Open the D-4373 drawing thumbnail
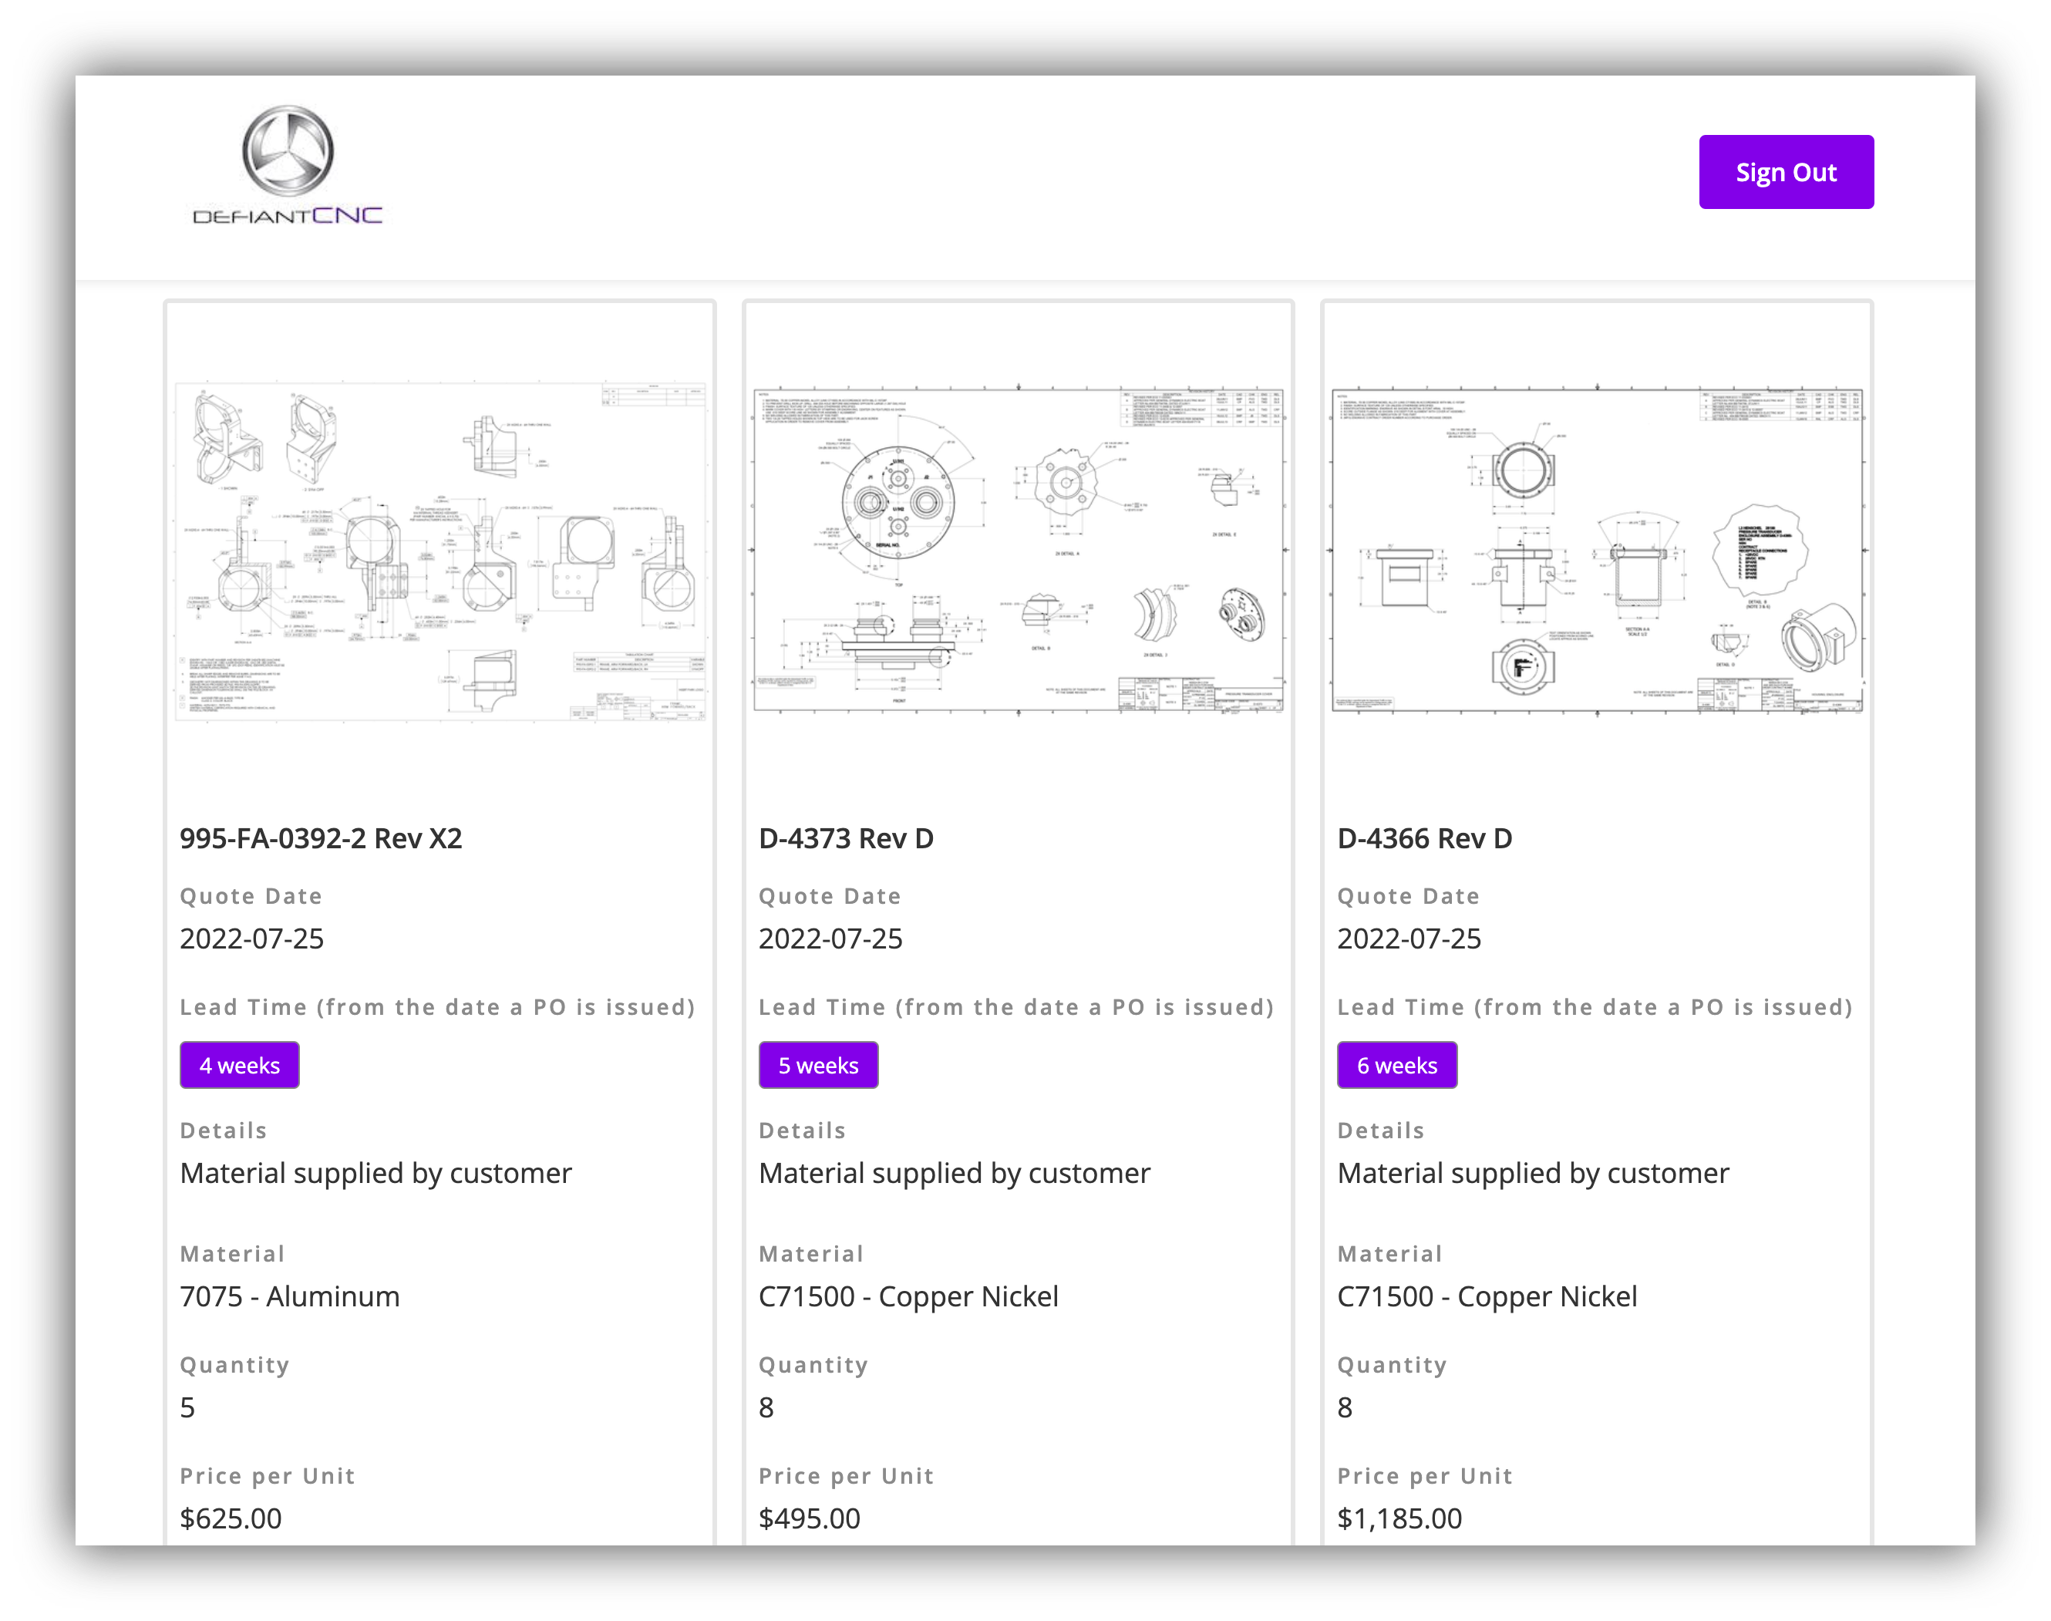2051x1621 pixels. [1018, 548]
